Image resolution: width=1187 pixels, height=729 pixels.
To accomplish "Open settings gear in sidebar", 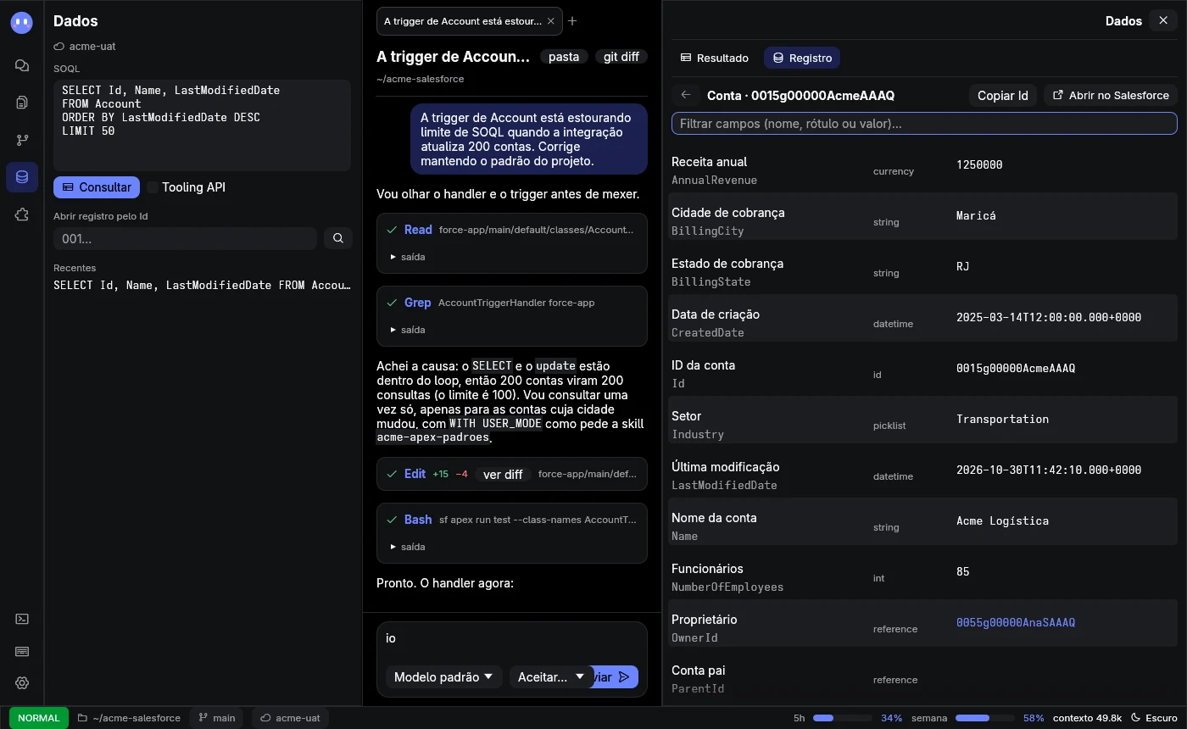I will pos(22,683).
